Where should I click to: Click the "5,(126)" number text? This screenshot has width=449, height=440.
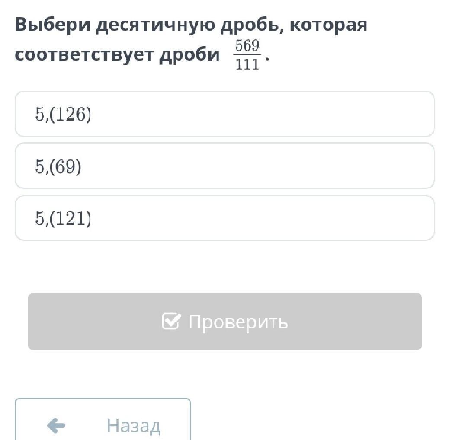63,115
